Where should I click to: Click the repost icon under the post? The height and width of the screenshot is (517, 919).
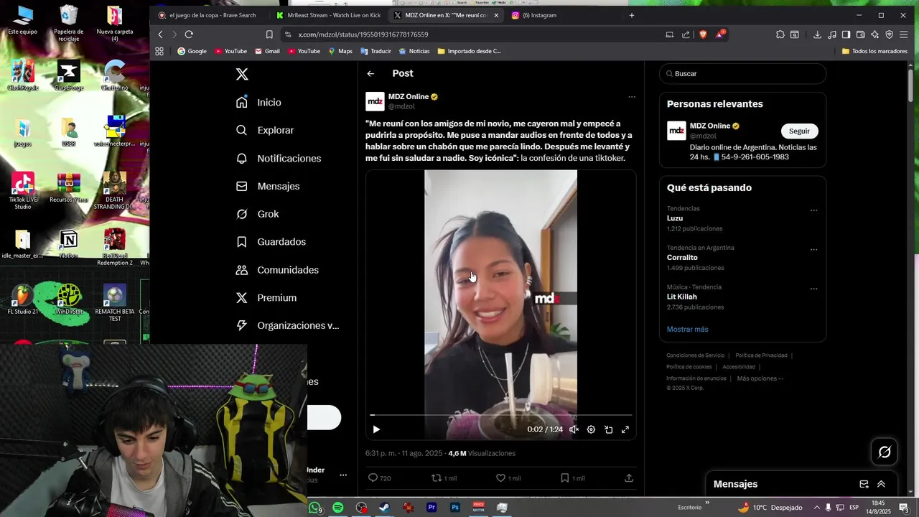(436, 478)
